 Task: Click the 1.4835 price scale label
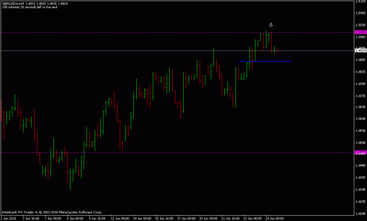361,72
